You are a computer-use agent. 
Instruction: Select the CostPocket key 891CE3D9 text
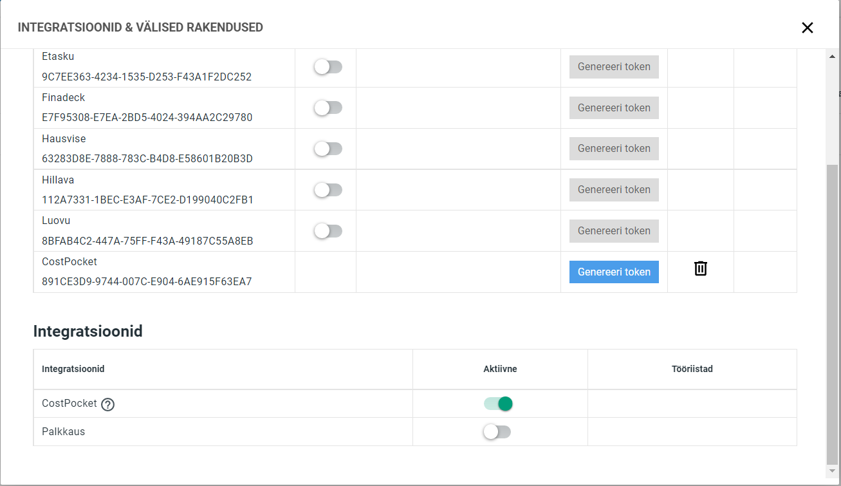(x=147, y=282)
